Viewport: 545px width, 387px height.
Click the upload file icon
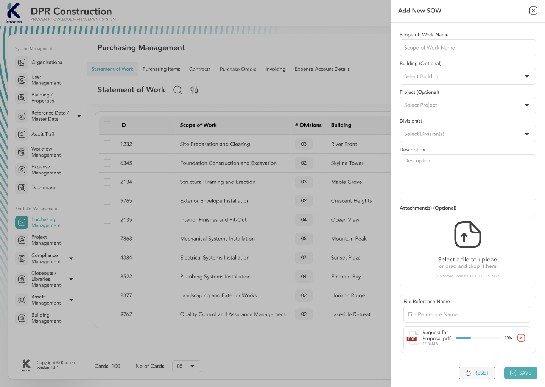pos(467,235)
